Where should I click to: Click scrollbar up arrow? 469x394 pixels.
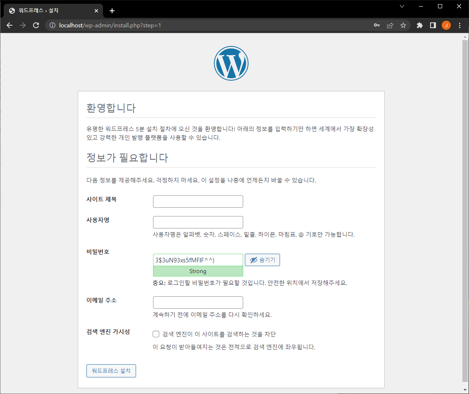465,37
